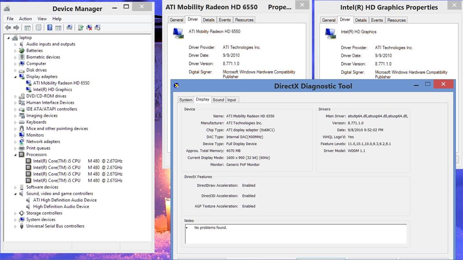
Task: Switch to General tab in ATI Radeon Properties
Action: point(177,20)
